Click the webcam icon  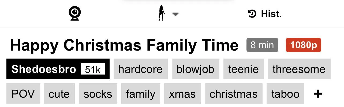point(74,14)
